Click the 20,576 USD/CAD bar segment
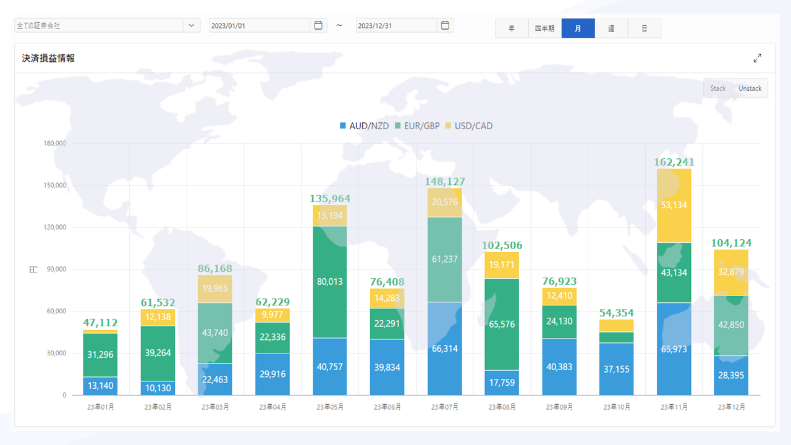 coord(444,203)
